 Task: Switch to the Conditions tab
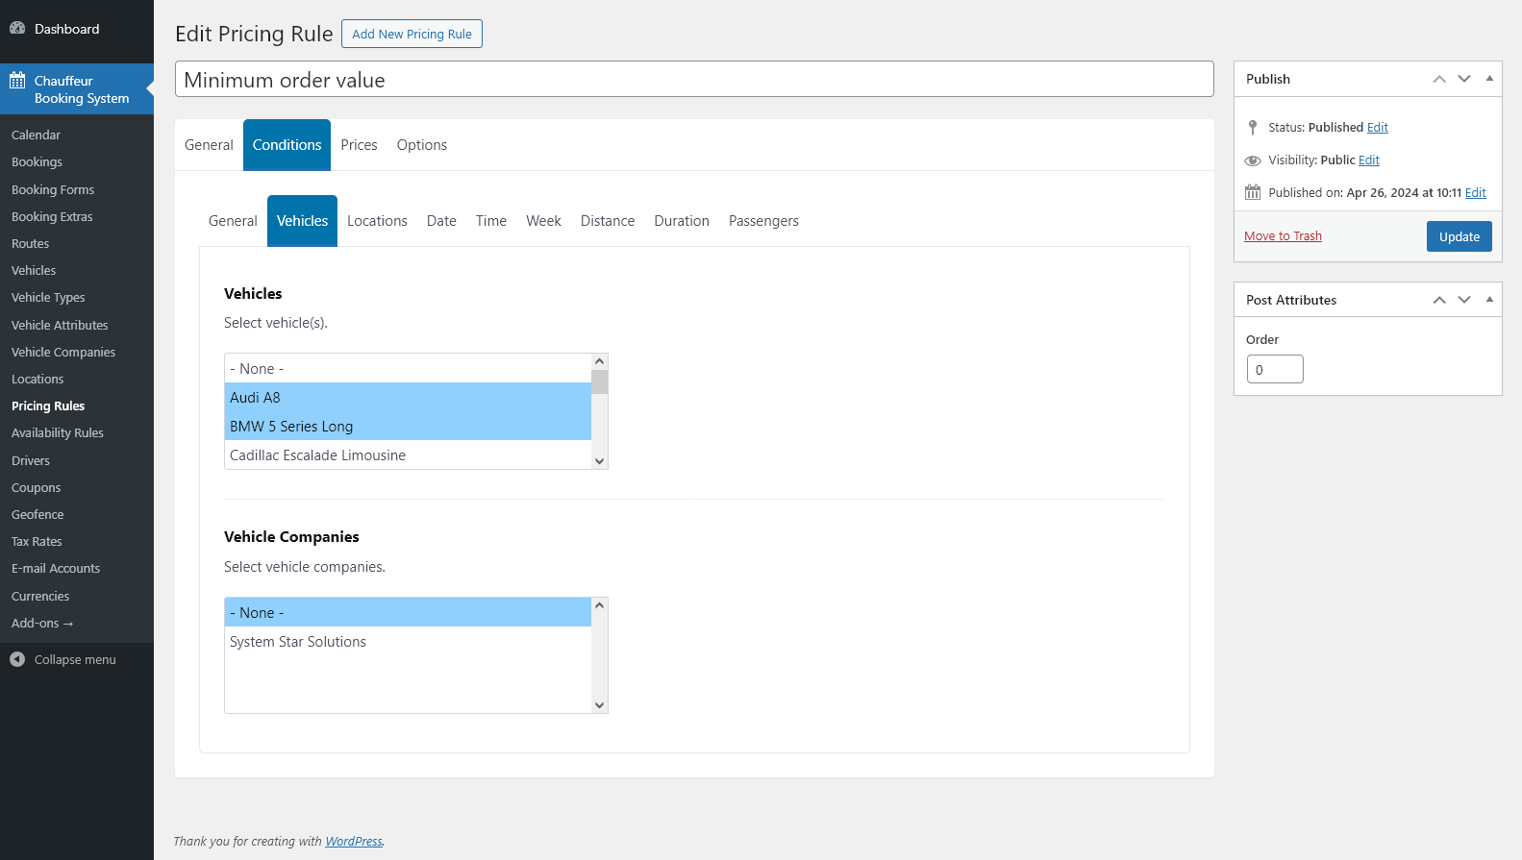pyautogui.click(x=287, y=145)
